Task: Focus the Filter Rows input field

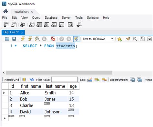Action: [x=65, y=79]
